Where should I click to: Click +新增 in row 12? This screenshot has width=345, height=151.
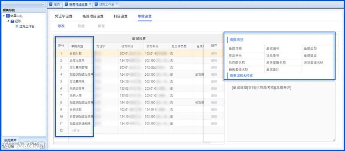[75, 131]
